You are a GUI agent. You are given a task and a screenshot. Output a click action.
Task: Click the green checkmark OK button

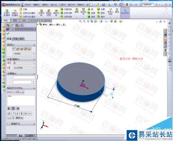8,34
